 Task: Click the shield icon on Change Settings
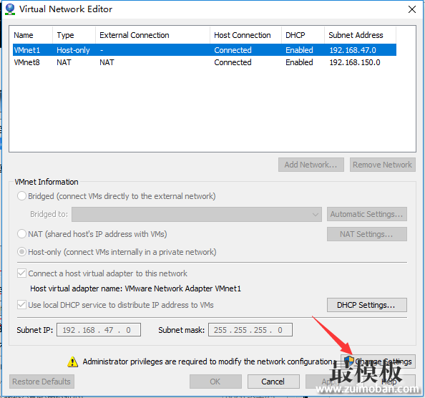349,361
